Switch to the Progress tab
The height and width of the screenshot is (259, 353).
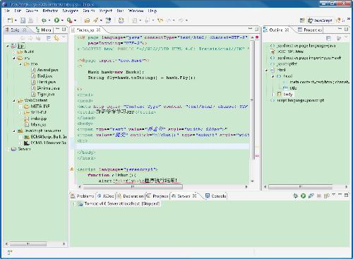(x=157, y=196)
